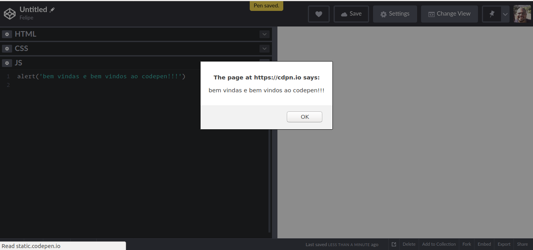Click the Export option
The image size is (533, 250).
point(504,244)
